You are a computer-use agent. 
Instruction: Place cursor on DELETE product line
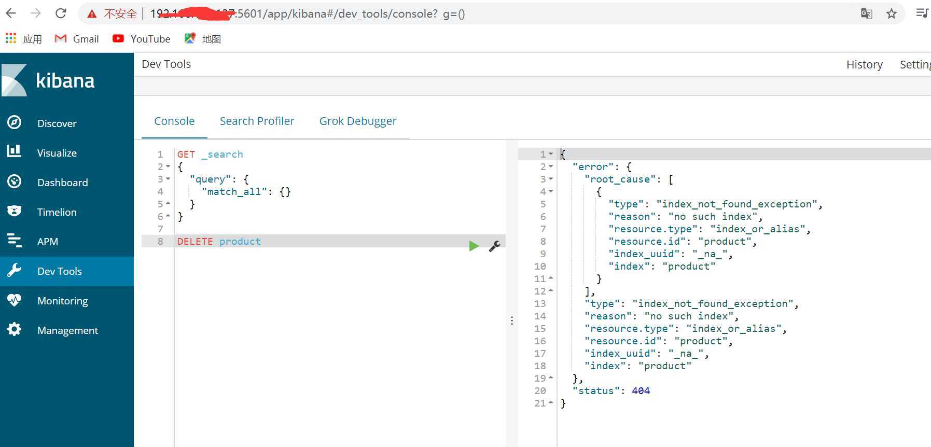219,241
